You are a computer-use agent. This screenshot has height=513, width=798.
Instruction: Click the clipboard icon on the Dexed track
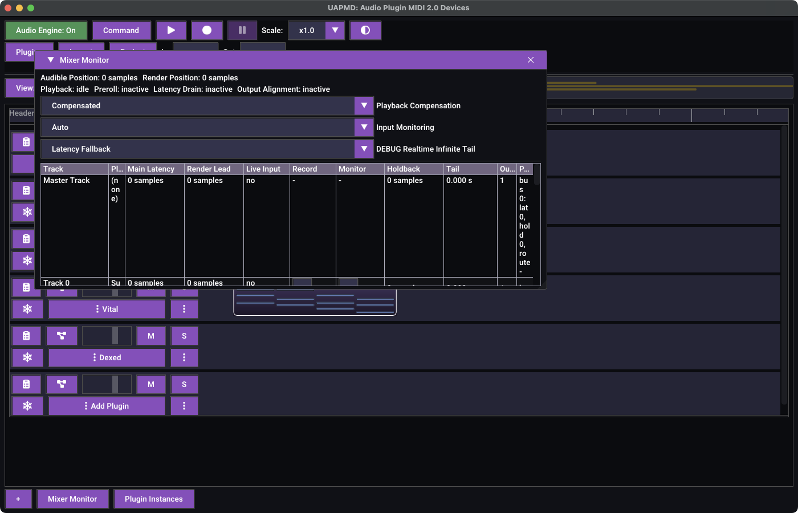tap(26, 336)
